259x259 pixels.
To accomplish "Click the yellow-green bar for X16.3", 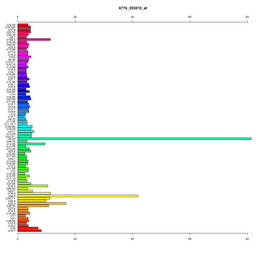I will tap(33, 186).
